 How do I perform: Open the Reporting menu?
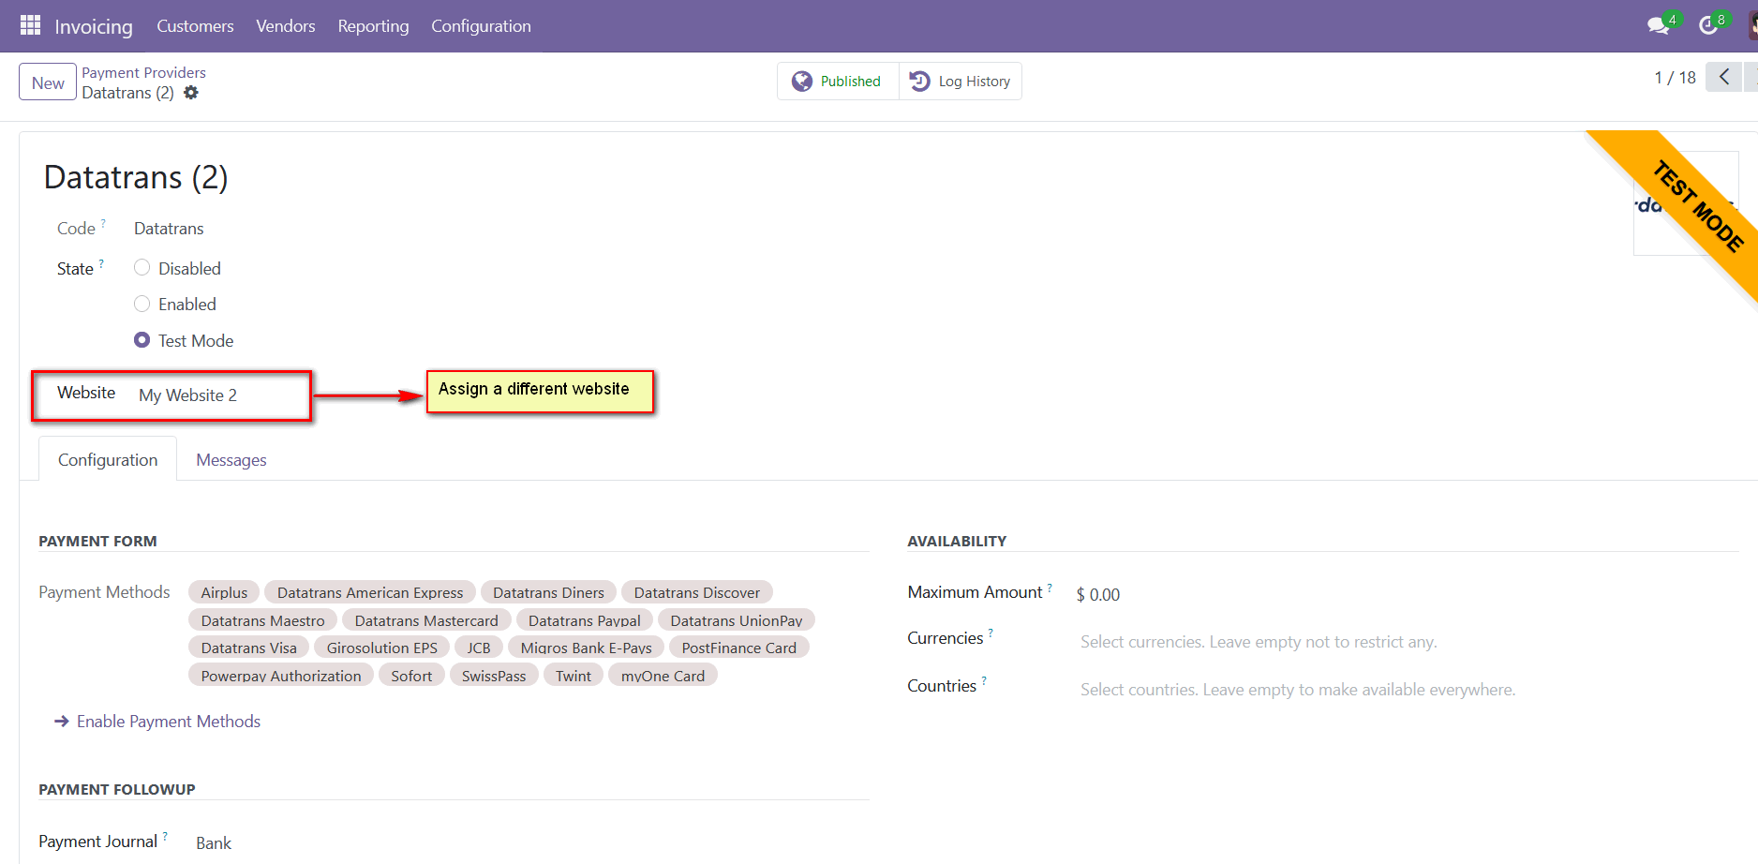click(373, 26)
